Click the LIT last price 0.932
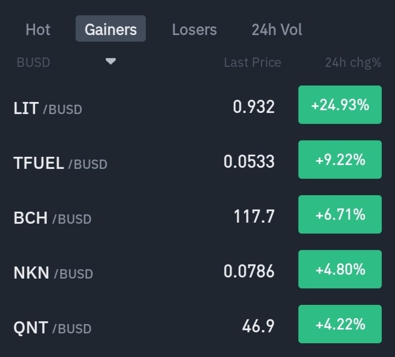The image size is (395, 357). click(x=253, y=107)
